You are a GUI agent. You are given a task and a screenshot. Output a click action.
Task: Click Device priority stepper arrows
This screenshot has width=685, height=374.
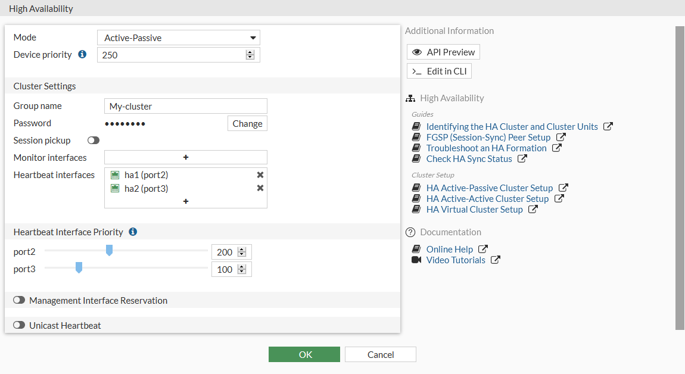point(250,55)
